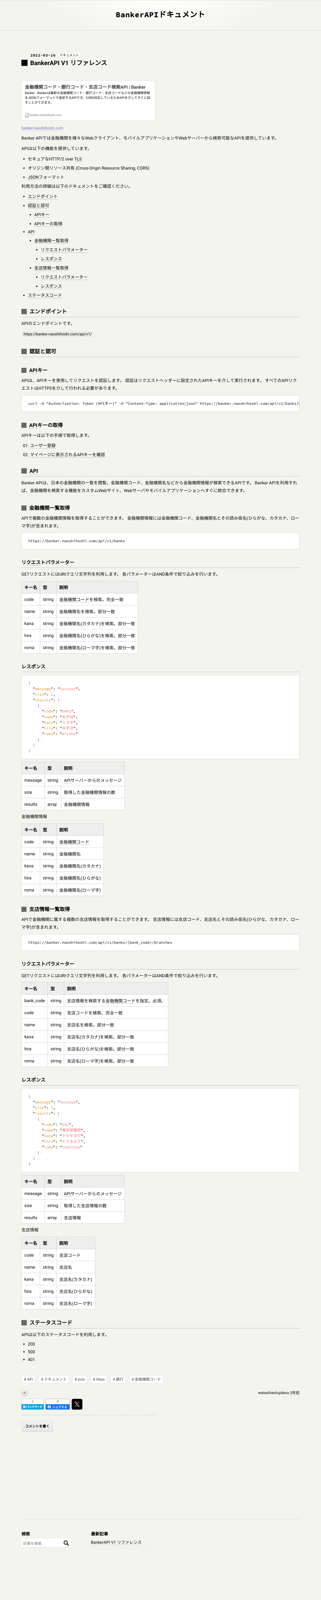The height and width of the screenshot is (1600, 321).
Task: Go to APIキーの取得 in table of contents
Action: (48, 224)
